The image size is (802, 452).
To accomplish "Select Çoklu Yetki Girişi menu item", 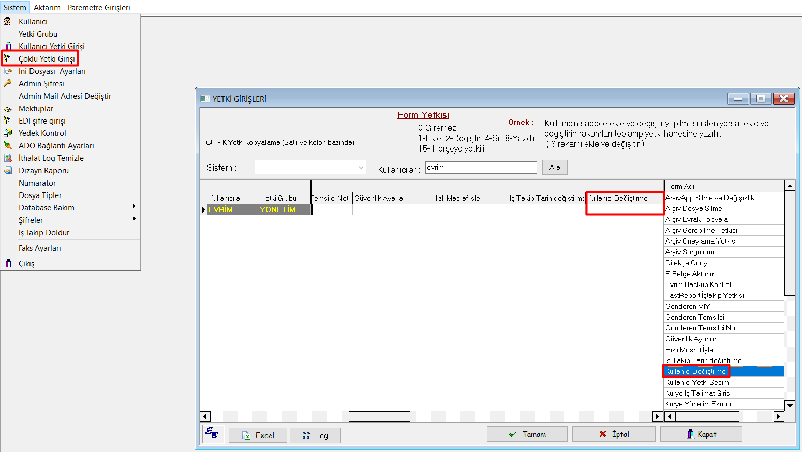I will [47, 58].
